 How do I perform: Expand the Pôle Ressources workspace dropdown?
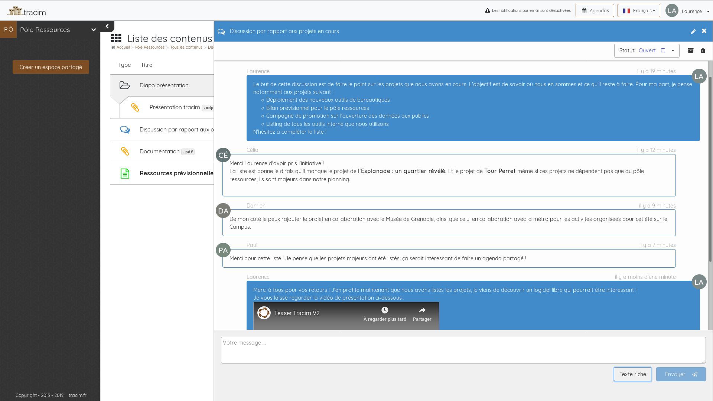point(93,30)
